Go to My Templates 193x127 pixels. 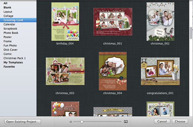[x=13, y=62]
